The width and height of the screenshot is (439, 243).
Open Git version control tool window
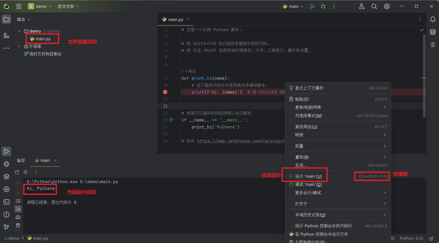(x=7, y=227)
